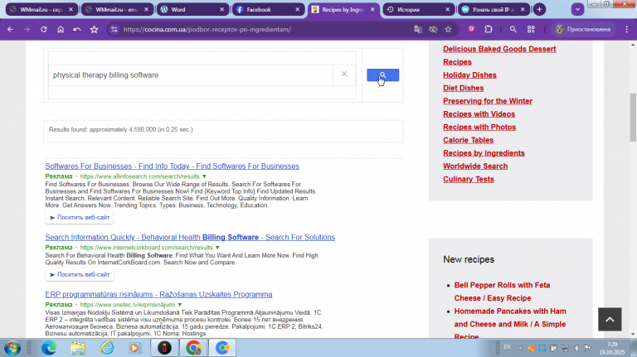Open the browser three-dot menu
This screenshot has height=357, width=637.
627,29
